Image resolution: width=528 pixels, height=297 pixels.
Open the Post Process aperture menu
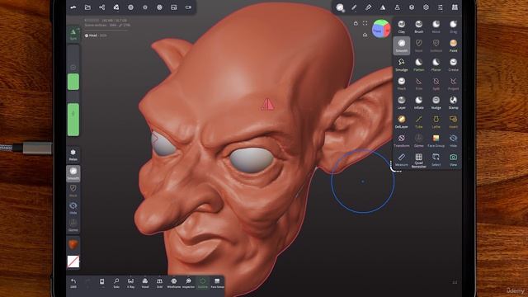point(159,7)
